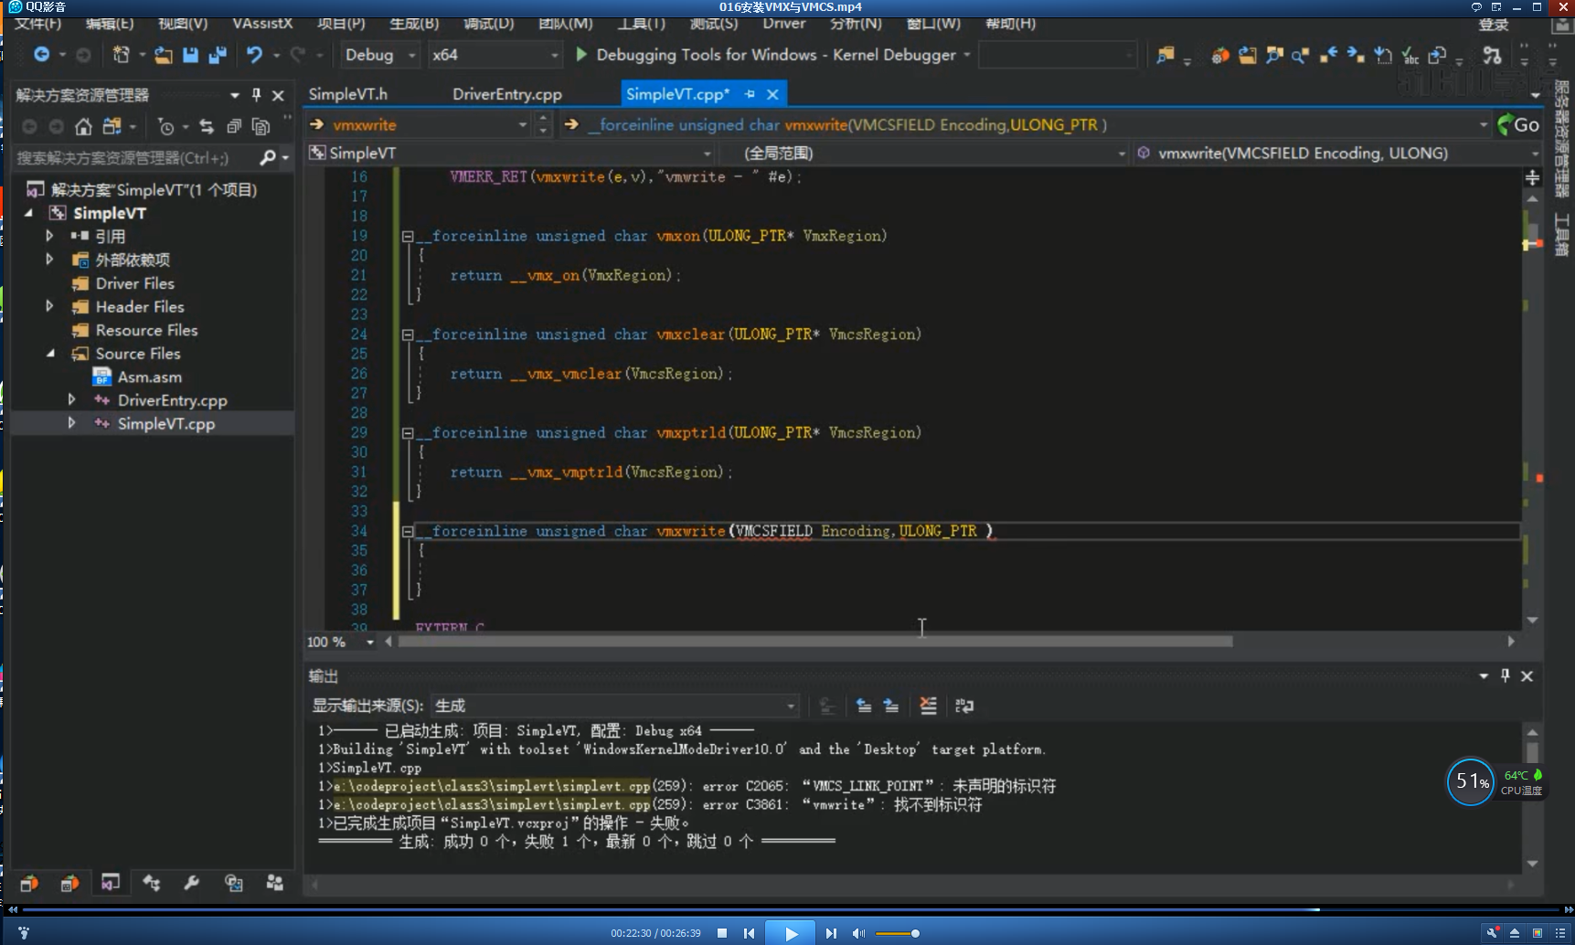Clear all output with the red X icon
Screen dimensions: 1575x945
tap(928, 706)
